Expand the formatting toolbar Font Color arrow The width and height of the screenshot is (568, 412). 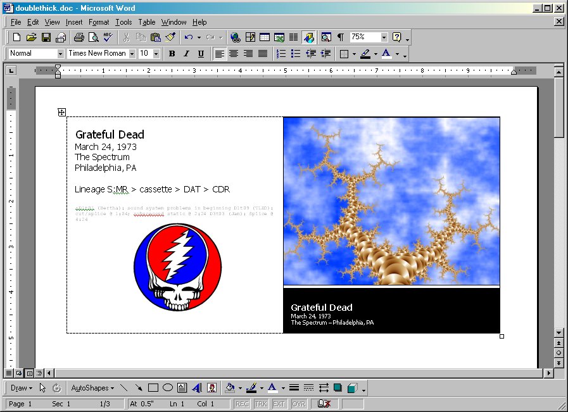pyautogui.click(x=398, y=54)
